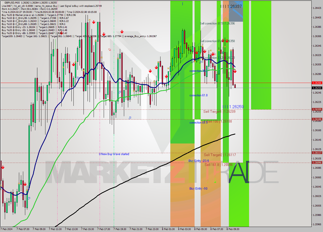Click the '7 Feb 11:30' time axis label
The width and height of the screenshot is (323, 232).
pyautogui.click(x=55, y=229)
